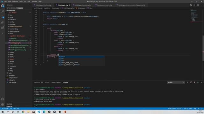Change file encoding via UTF-8 in status bar
Image resolution: width=204 pixels, height=114 pixels.
click(186, 109)
